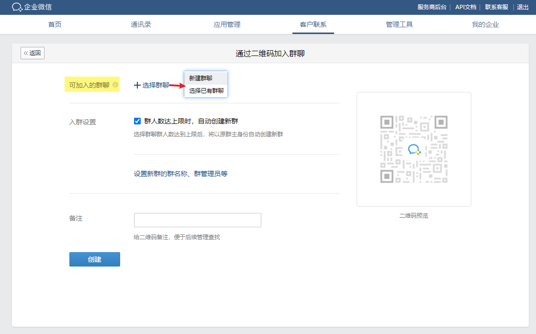The width and height of the screenshot is (536, 334).
Task: Click the 通过二维码加入群聊 page title
Action: (270, 53)
